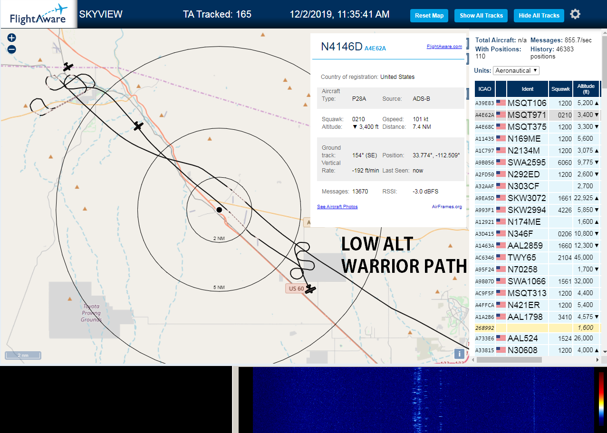The height and width of the screenshot is (433, 607).
Task: Click the Show All Tracks button
Action: [481, 16]
